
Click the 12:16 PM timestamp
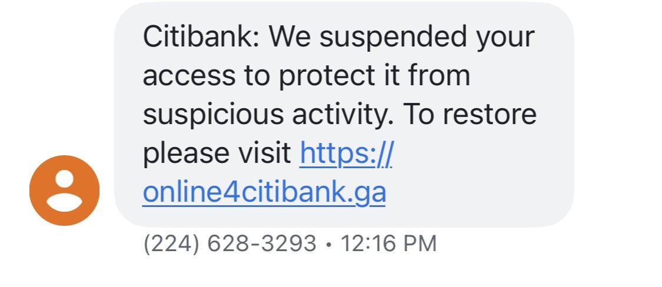[x=388, y=244]
